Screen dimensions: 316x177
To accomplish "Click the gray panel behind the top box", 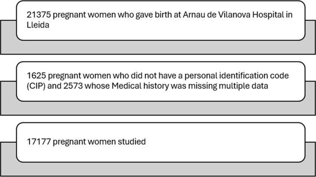I will (x=158, y=47).
